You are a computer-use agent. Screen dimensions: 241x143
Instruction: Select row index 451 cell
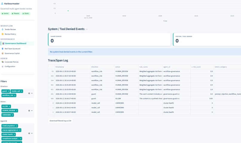51,90
